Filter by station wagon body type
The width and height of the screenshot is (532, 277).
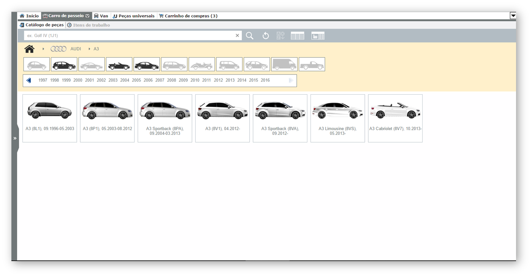[x=174, y=64]
